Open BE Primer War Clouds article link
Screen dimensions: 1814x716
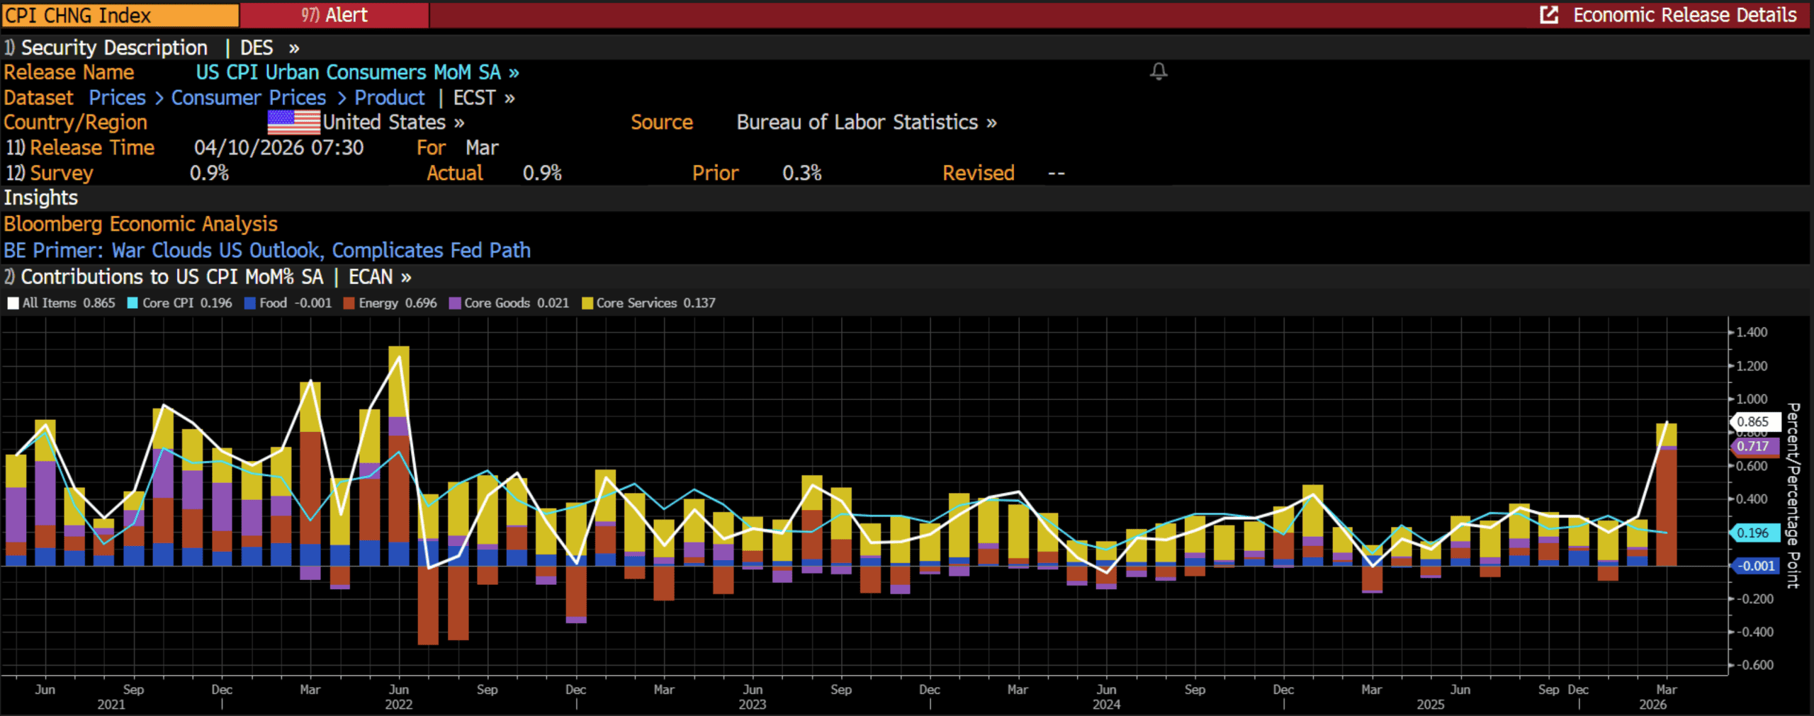point(266,250)
